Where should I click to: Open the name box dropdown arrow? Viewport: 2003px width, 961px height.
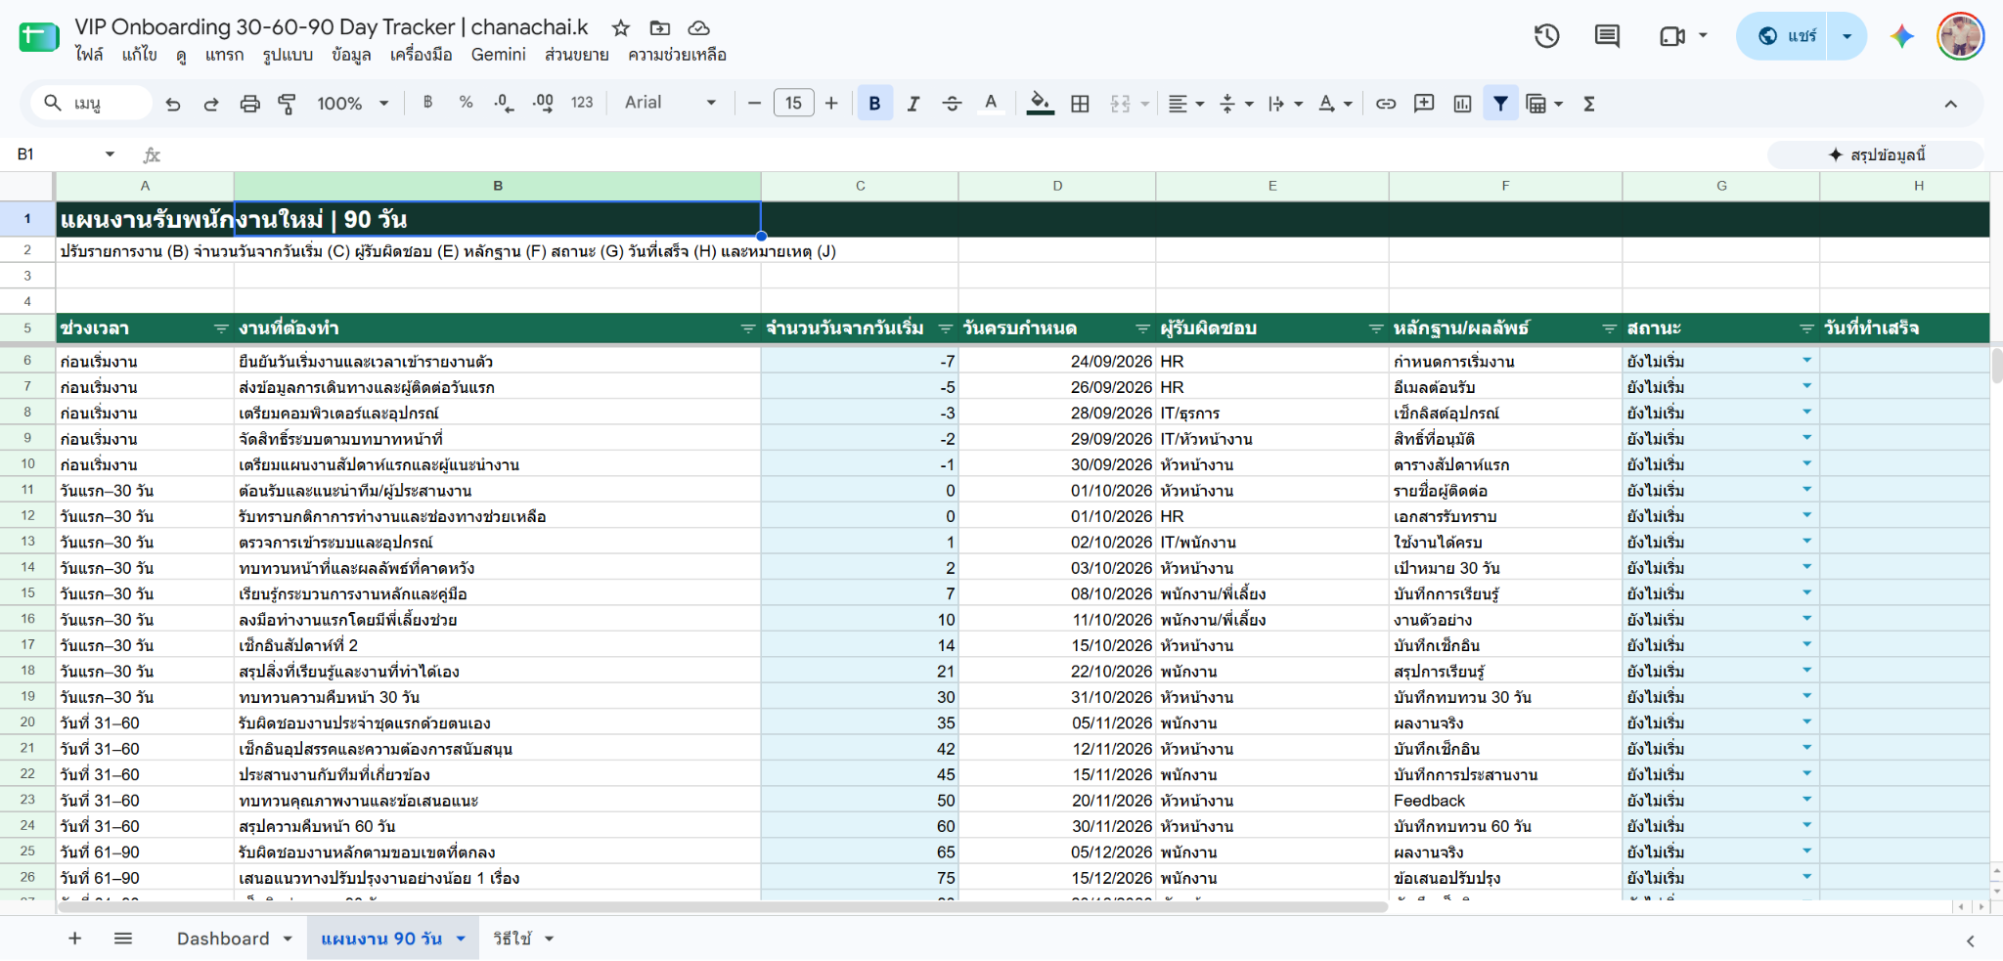(110, 154)
